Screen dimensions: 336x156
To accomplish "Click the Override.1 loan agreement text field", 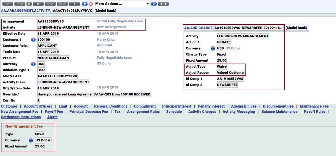I will 94,94.
